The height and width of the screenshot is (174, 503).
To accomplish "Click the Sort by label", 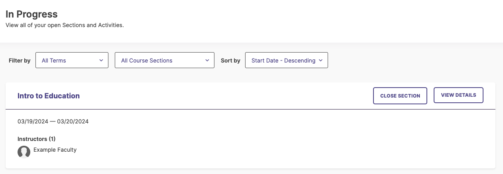I will 230,61.
